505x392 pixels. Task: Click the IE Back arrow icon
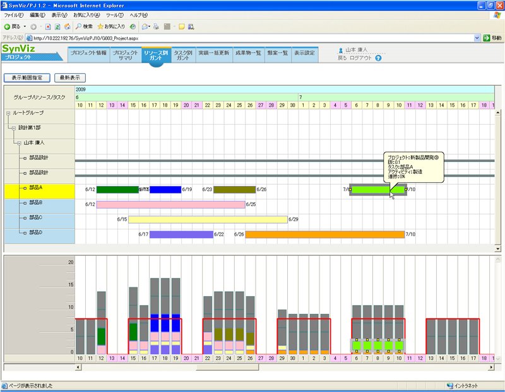[x=7, y=26]
